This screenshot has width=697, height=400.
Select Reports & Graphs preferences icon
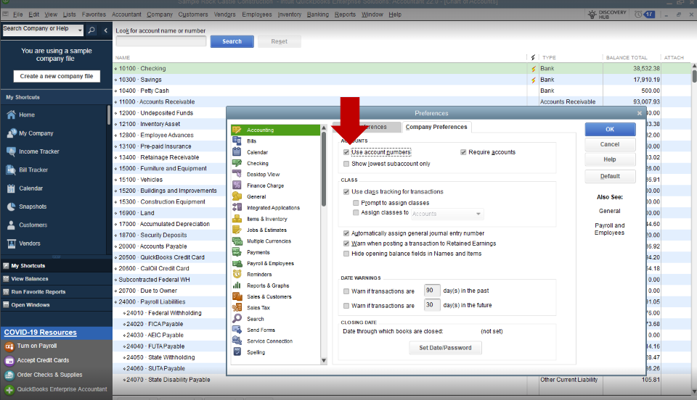click(x=237, y=285)
